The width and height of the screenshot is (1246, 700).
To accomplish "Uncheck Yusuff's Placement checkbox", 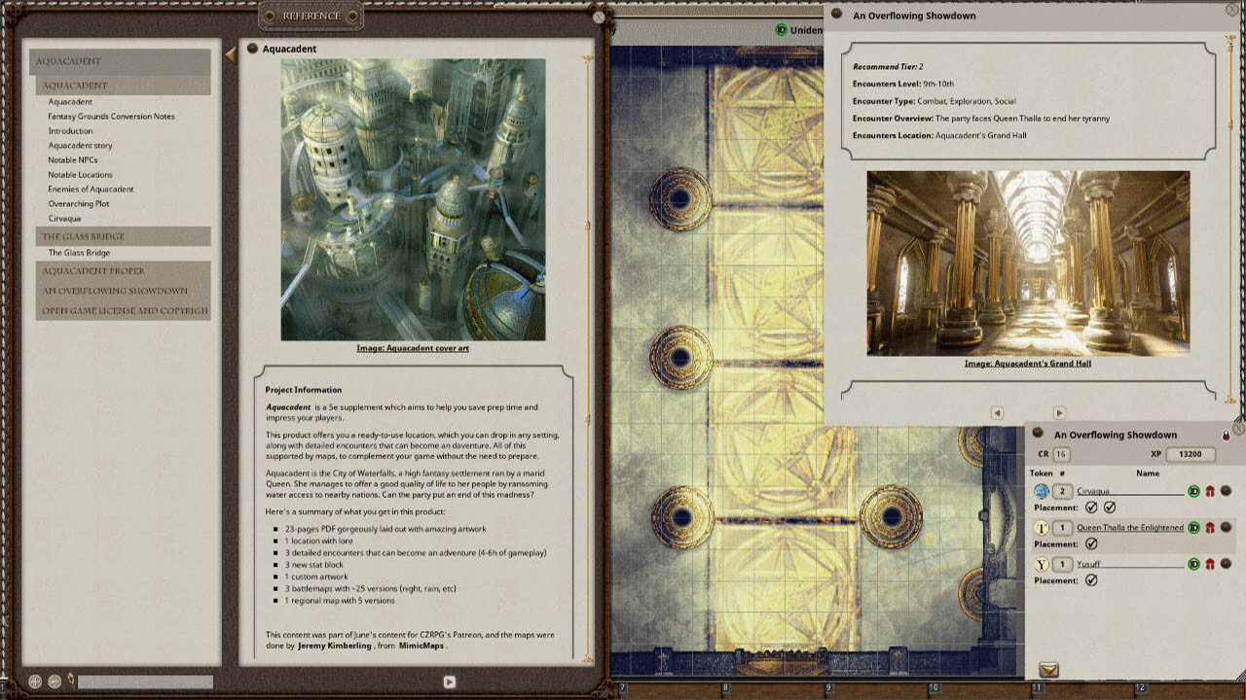I will click(x=1090, y=578).
